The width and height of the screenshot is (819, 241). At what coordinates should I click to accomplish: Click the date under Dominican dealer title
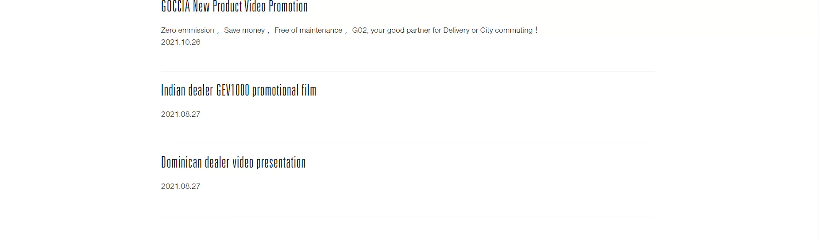181,186
